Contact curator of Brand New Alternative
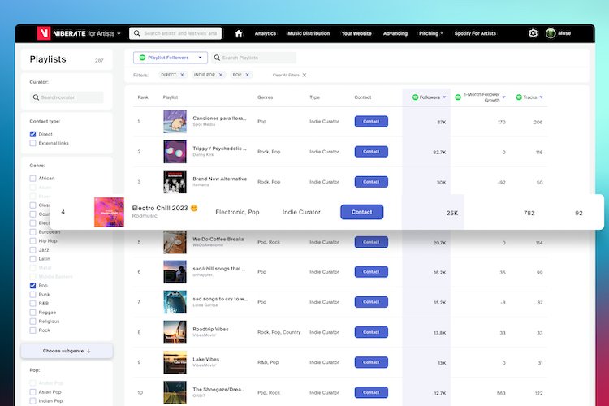 (371, 181)
